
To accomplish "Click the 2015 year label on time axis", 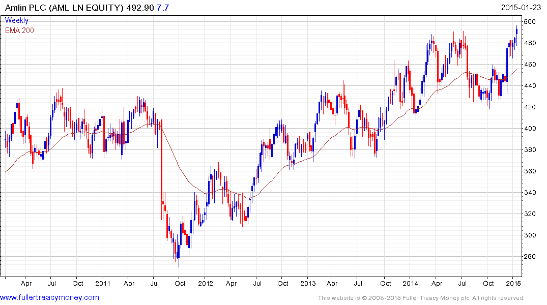I will point(513,283).
